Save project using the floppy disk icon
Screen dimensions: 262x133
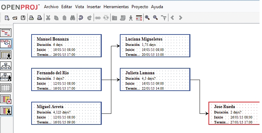pos(23,18)
